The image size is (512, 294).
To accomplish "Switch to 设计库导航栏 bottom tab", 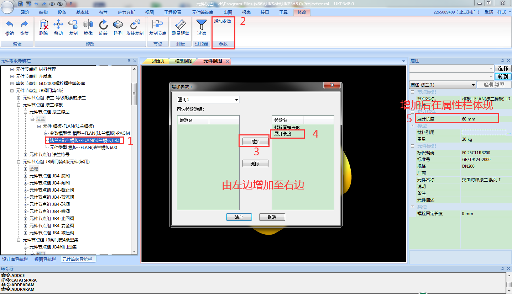I will [x=15, y=260].
